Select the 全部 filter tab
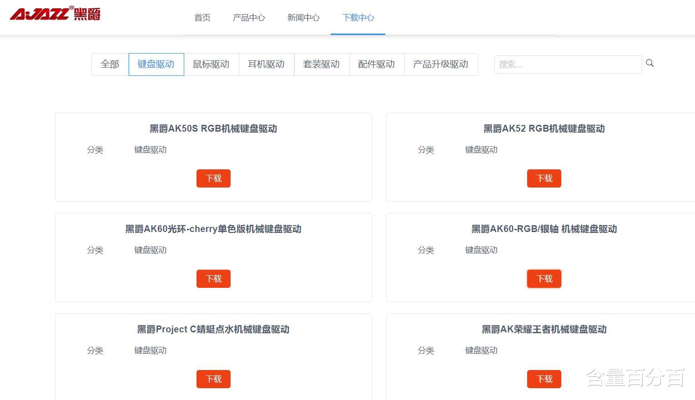This screenshot has height=400, width=695. click(x=109, y=64)
